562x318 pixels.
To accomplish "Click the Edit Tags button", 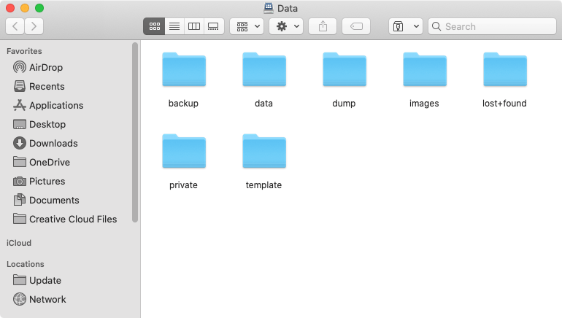I will 356,26.
